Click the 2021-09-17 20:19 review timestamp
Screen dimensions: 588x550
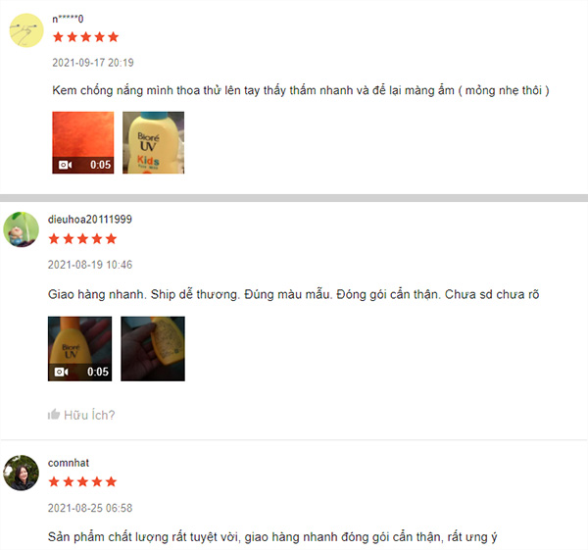tap(93, 63)
